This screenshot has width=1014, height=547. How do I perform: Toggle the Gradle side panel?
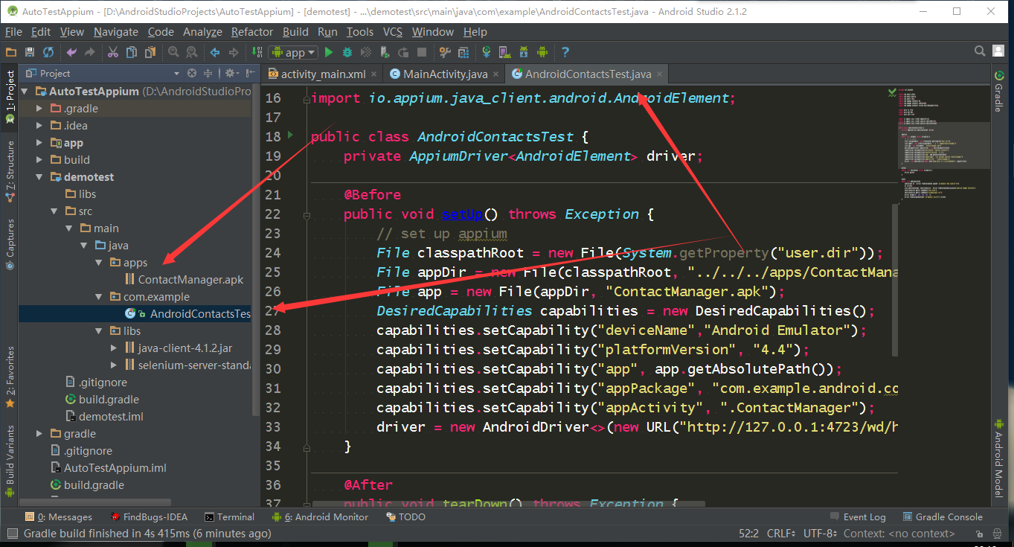[998, 91]
